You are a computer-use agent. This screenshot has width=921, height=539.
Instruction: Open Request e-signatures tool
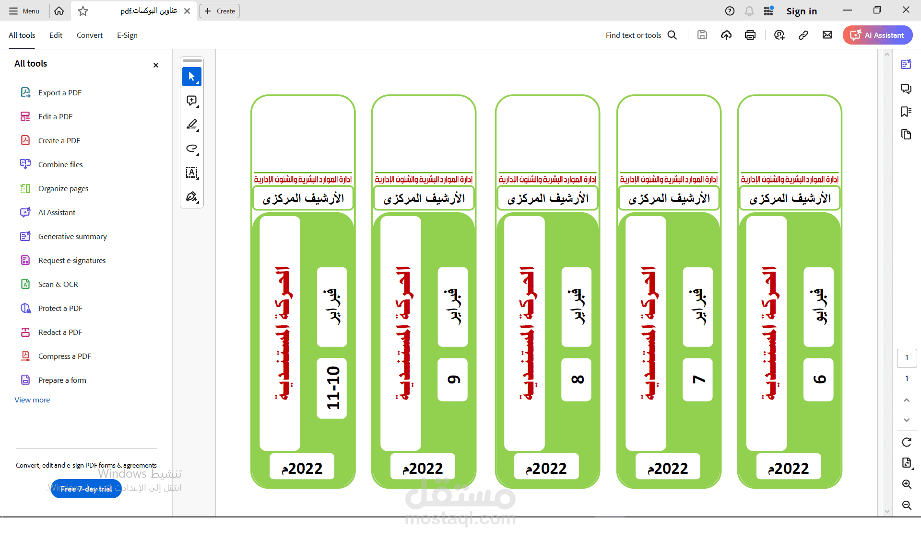tap(63, 260)
